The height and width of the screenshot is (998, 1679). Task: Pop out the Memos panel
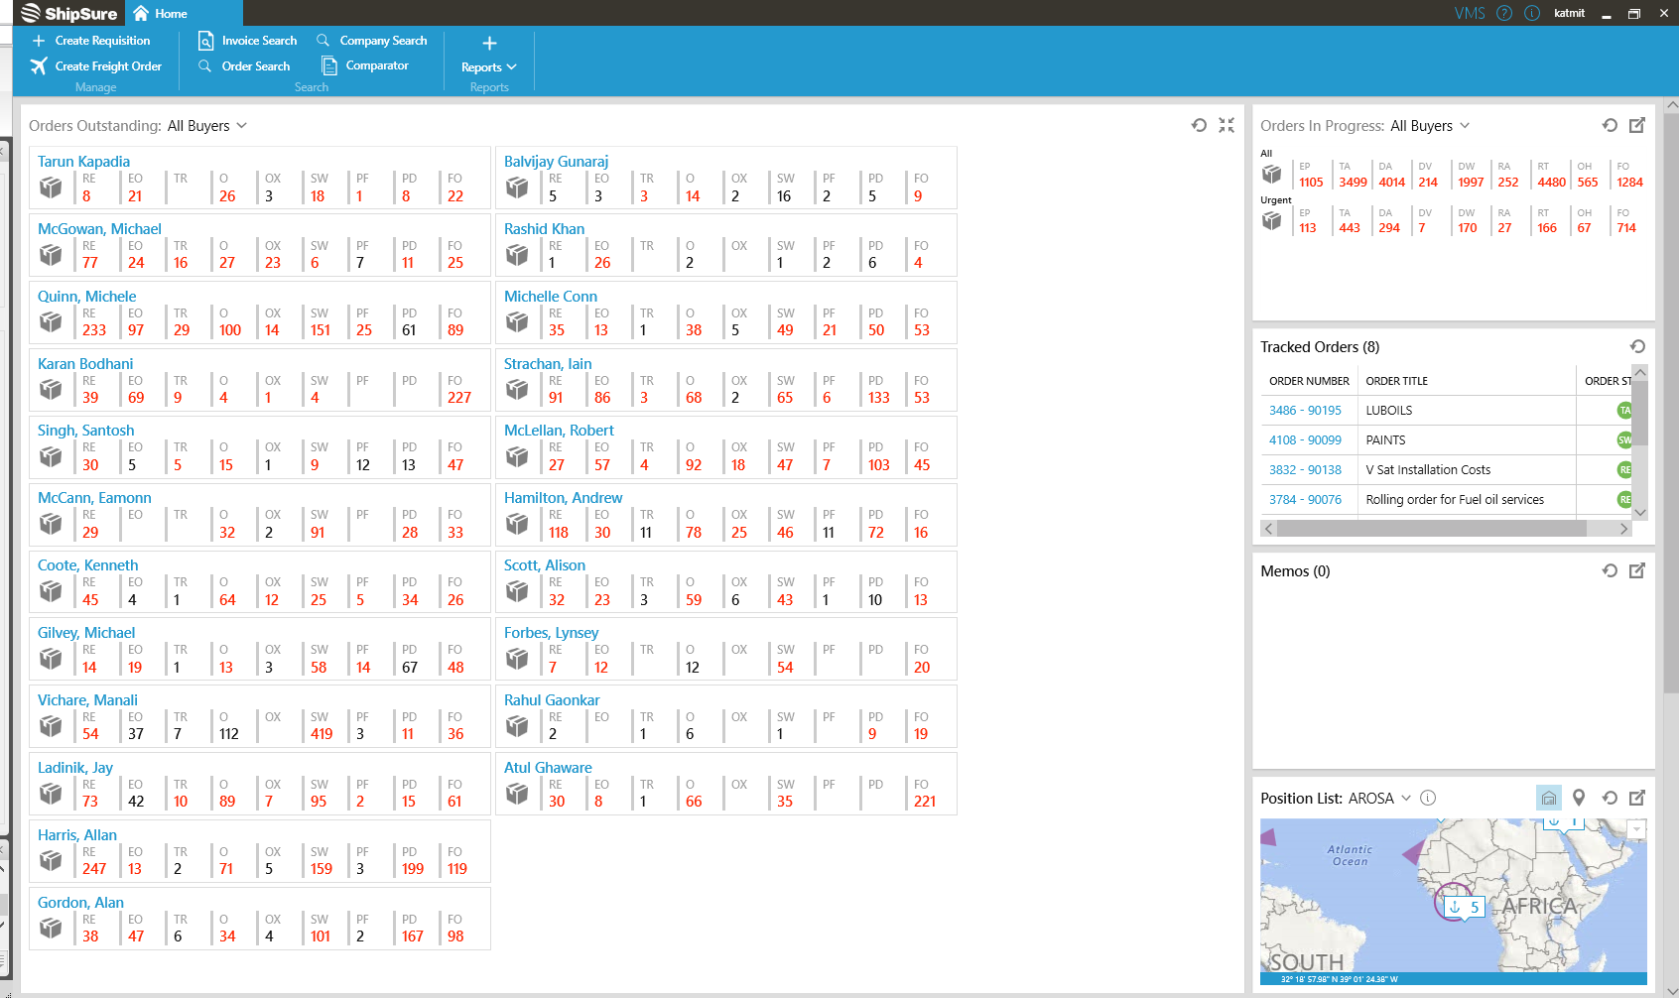(x=1637, y=570)
